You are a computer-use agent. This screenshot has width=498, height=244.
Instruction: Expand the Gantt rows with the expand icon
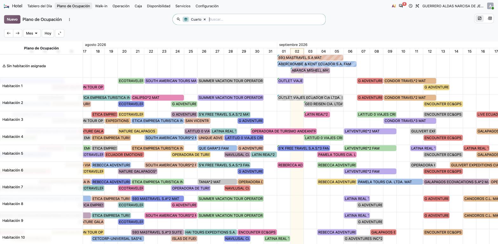60,33
